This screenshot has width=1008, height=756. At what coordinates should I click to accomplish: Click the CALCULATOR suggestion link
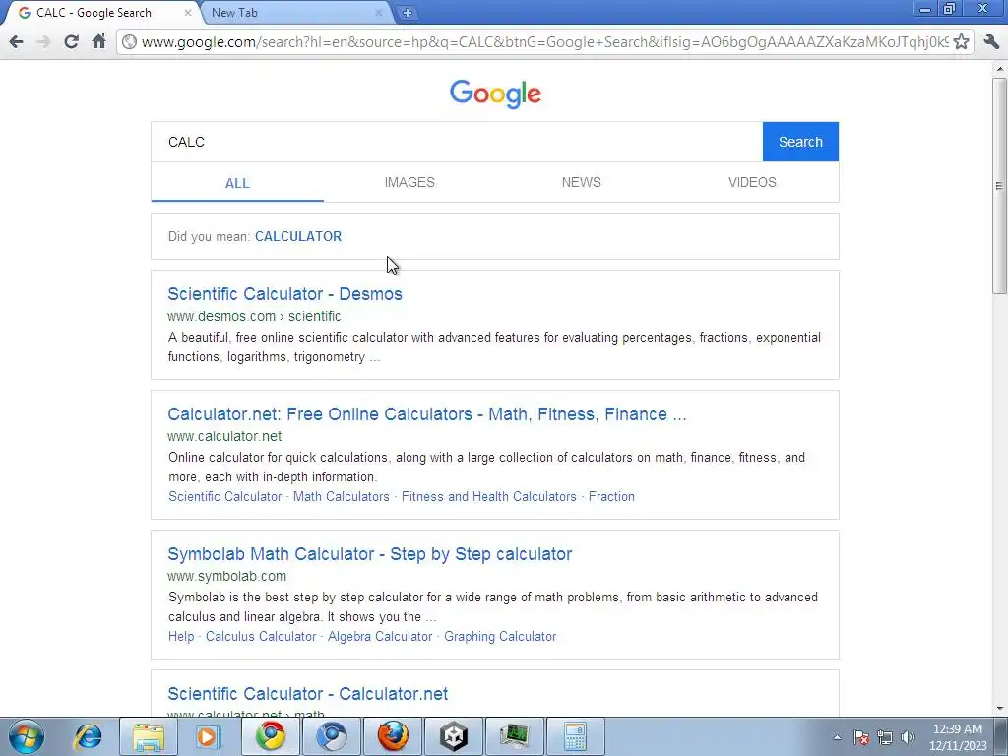click(x=298, y=236)
